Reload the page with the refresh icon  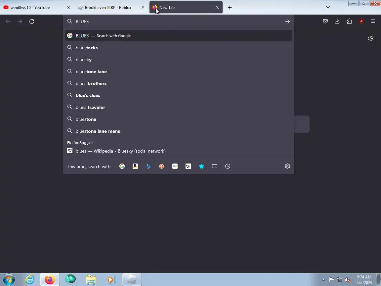coord(32,22)
